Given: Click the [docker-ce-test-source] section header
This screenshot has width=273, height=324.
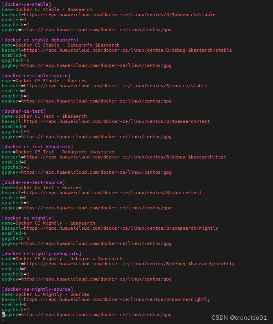Looking at the screenshot, I should (33, 182).
